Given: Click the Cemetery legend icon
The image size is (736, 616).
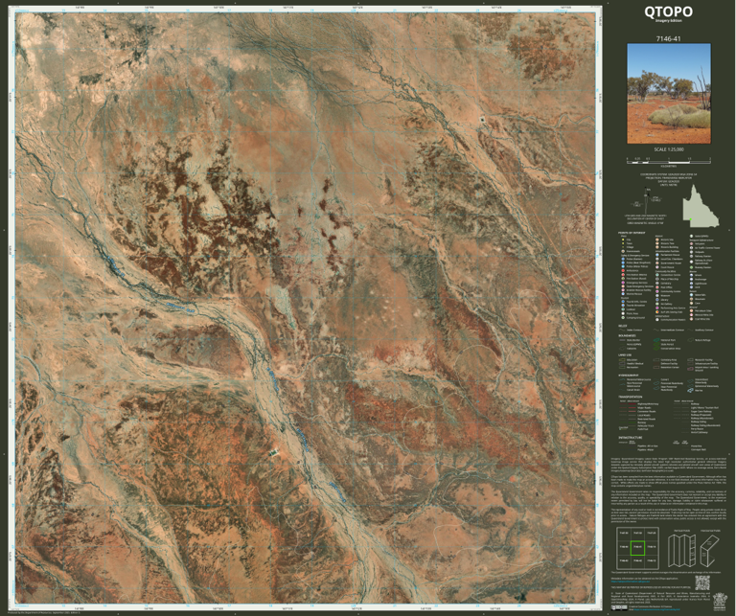Looking at the screenshot, I should (657, 284).
